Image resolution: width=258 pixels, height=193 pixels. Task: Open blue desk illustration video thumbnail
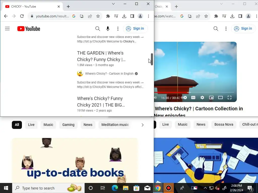tap(206, 160)
